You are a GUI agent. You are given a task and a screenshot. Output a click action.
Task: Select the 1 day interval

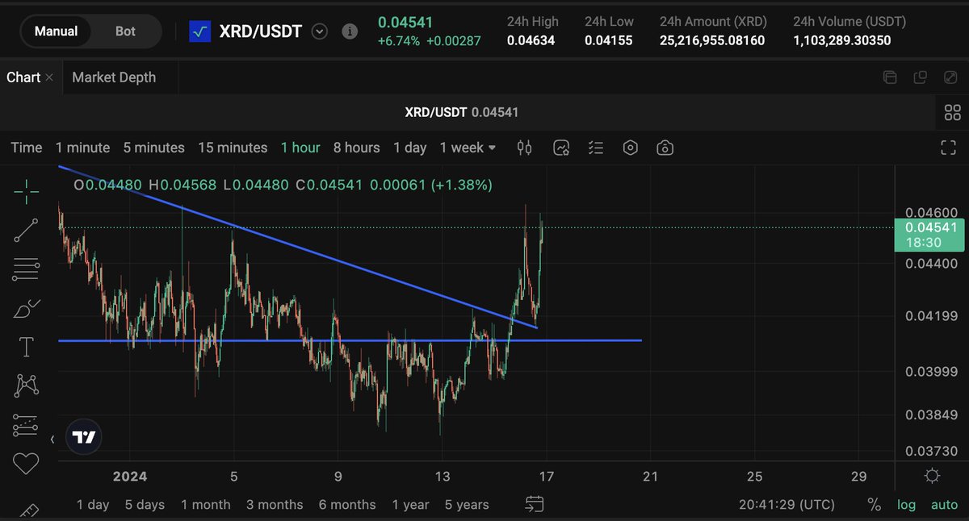coord(409,148)
